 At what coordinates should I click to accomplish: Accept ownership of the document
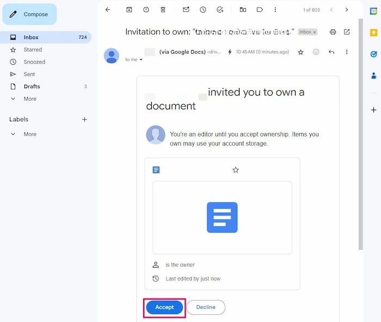click(x=164, y=307)
